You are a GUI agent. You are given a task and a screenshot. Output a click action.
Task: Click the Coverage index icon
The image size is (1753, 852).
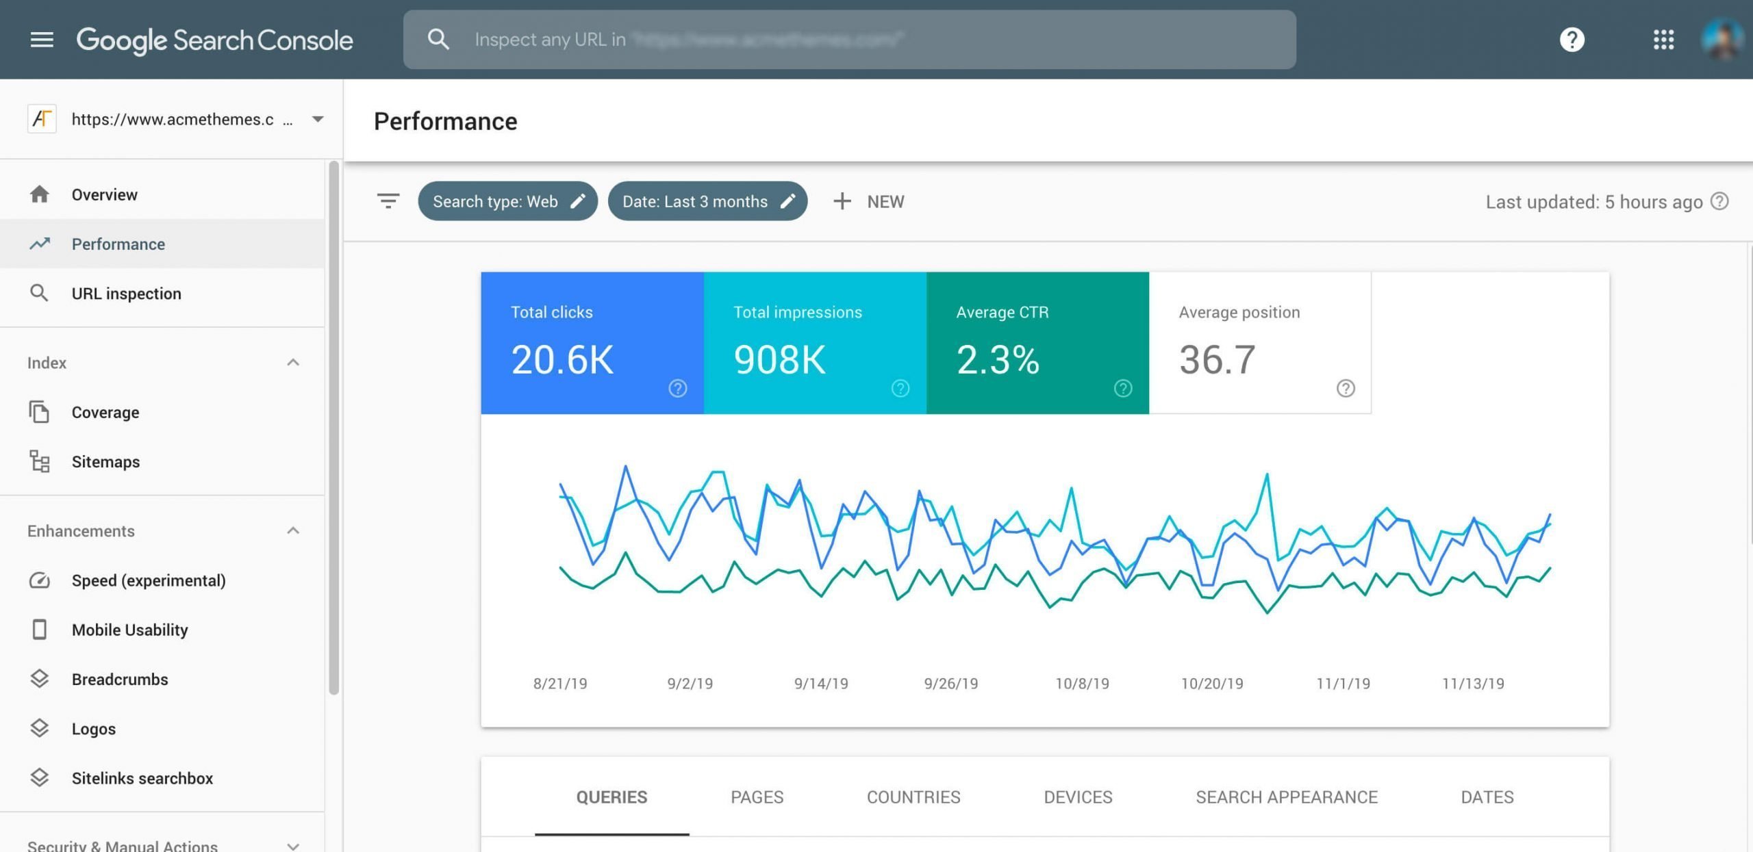click(x=39, y=411)
